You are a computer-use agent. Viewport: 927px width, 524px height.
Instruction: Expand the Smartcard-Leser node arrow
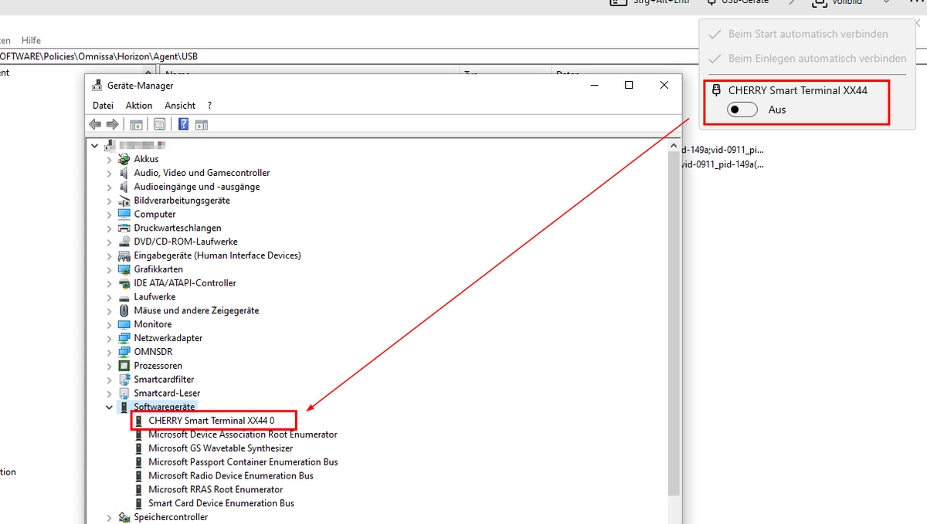[109, 393]
